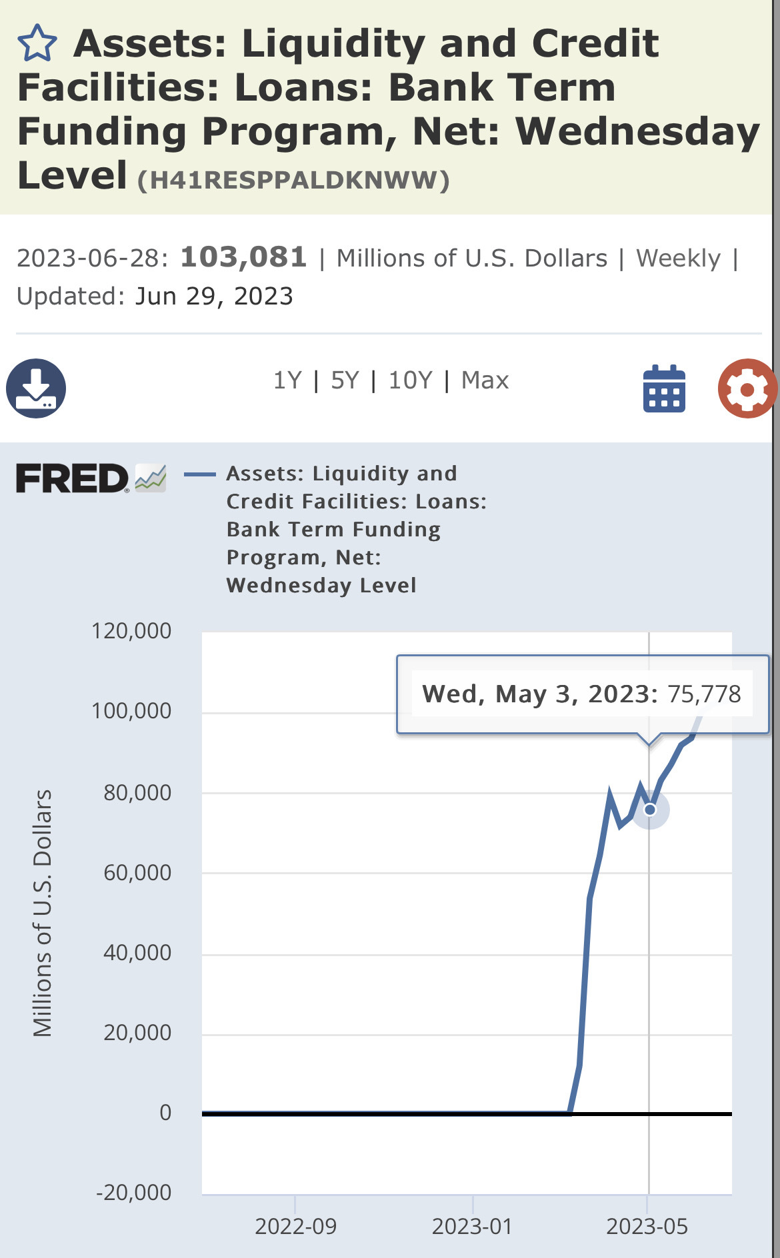Select the Max time range

click(485, 380)
